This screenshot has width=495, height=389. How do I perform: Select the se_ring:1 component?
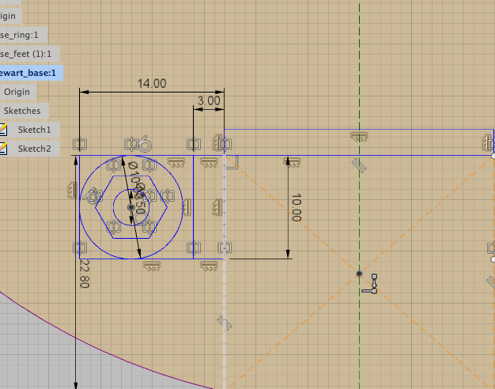click(x=19, y=35)
